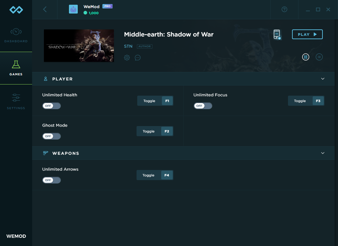Collapse the Player section chevron
The height and width of the screenshot is (246, 338).
click(323, 79)
